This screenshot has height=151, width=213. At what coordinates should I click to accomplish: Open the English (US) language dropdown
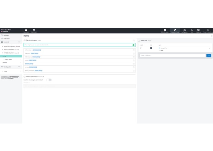click(x=5, y=31)
